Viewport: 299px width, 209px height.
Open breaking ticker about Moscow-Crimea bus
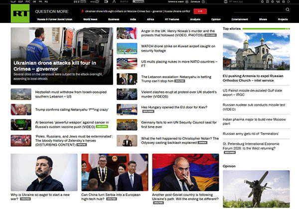(x=138, y=11)
